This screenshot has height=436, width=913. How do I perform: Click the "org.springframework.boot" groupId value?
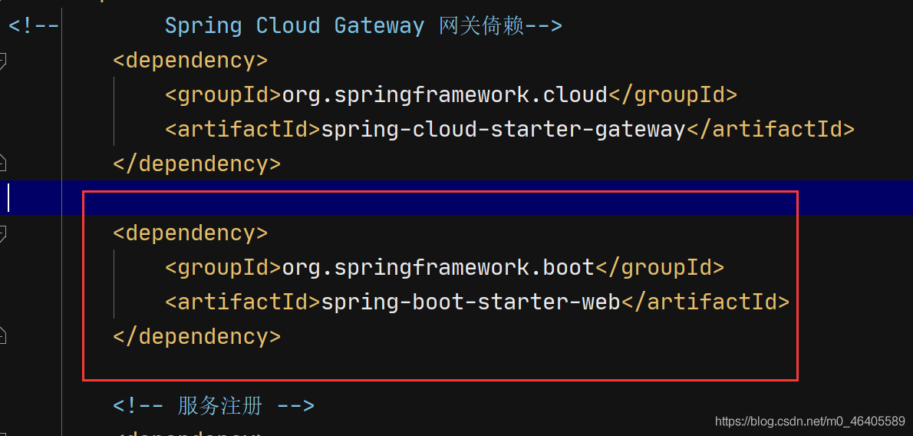click(x=438, y=268)
